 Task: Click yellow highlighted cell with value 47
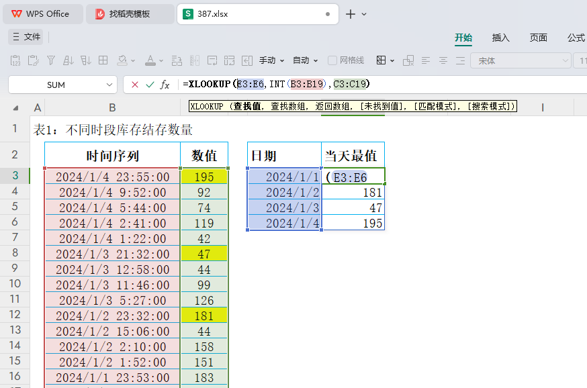(x=204, y=254)
